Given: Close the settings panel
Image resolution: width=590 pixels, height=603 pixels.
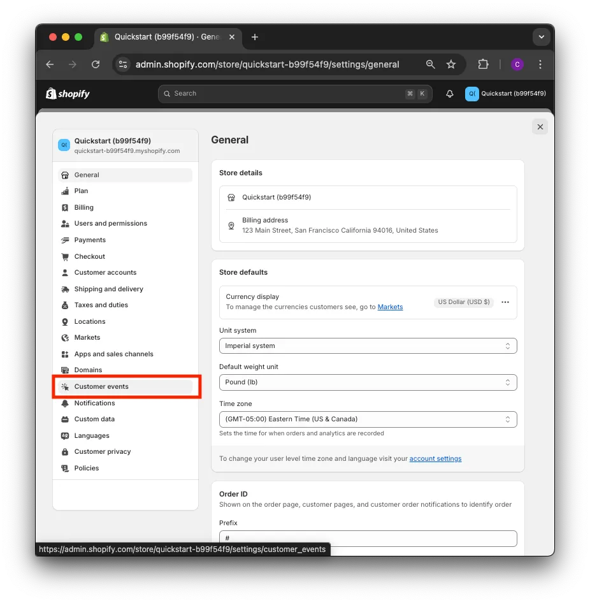Looking at the screenshot, I should pos(540,127).
